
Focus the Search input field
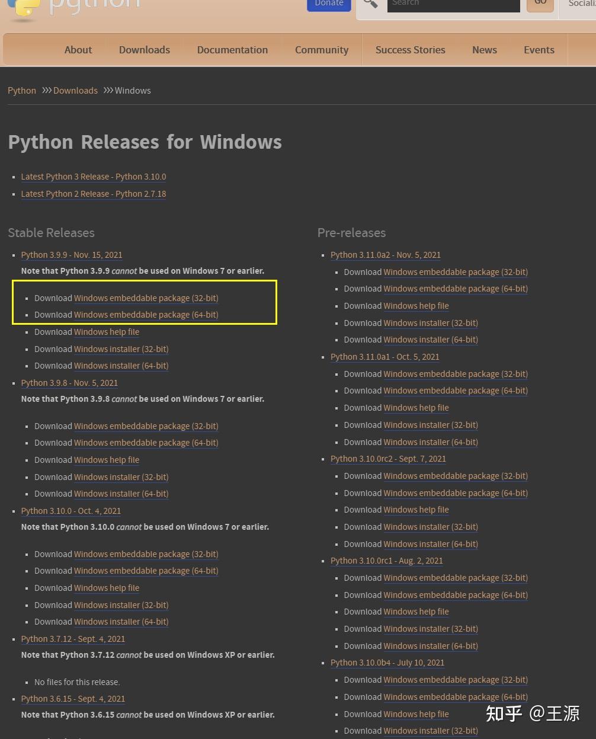pos(453,4)
